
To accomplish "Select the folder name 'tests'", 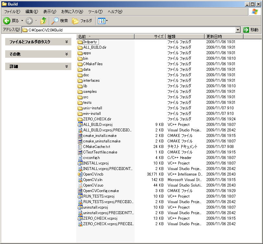I will (87, 103).
